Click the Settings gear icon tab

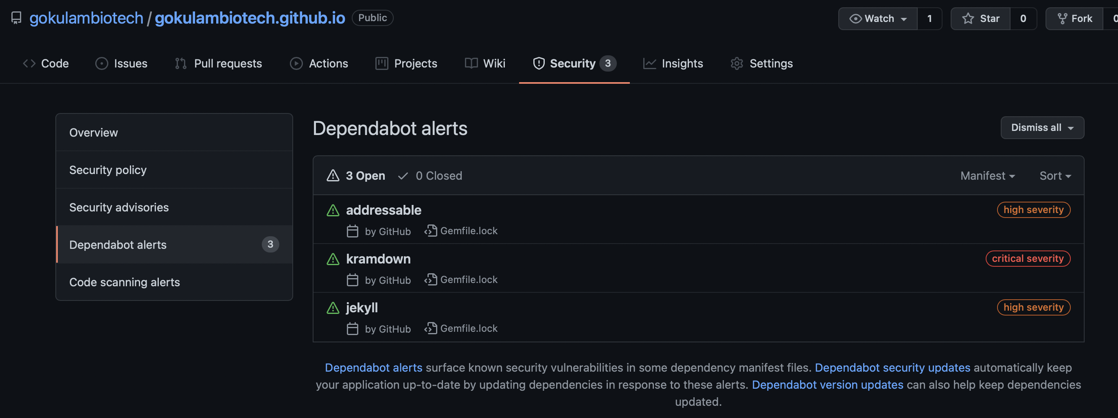tap(737, 63)
